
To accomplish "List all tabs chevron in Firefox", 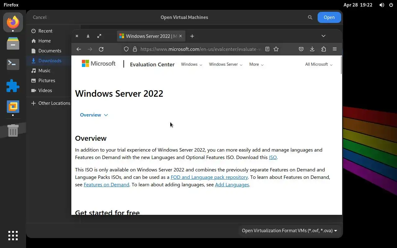I will pyautogui.click(x=323, y=36).
